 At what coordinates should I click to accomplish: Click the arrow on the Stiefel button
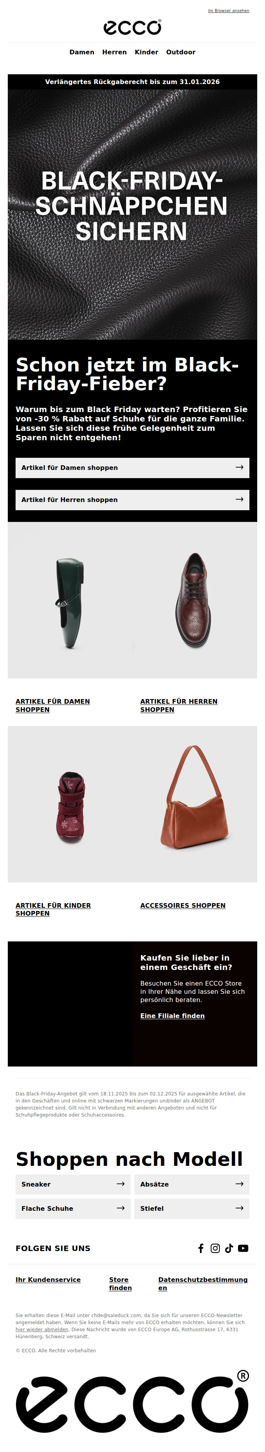pyautogui.click(x=239, y=1208)
